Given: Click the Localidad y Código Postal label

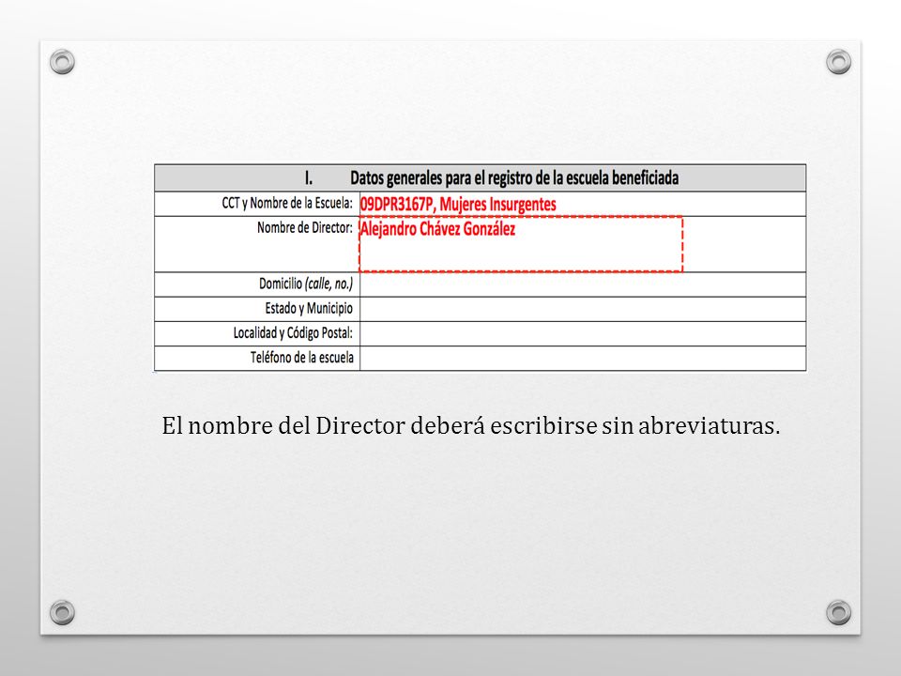Looking at the screenshot, I should [x=293, y=332].
